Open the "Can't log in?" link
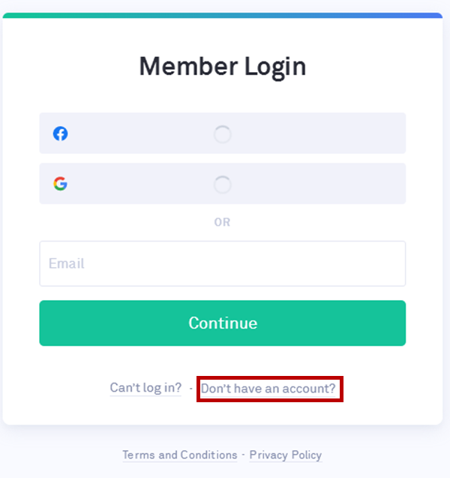Screen dimensions: 450x478 pyautogui.click(x=145, y=388)
